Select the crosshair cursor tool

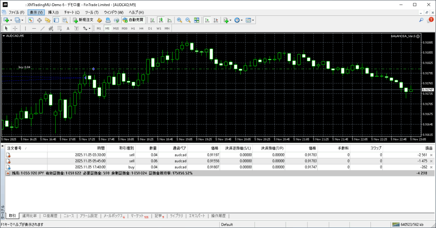click(15, 29)
